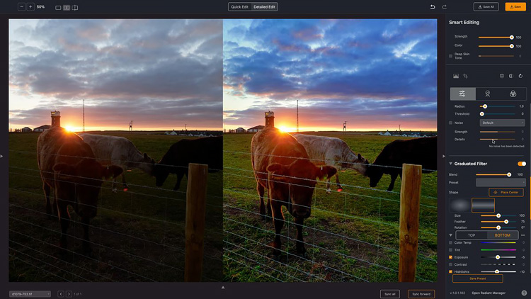Collapse the Graduated Filter section
531x299 pixels.
(x=450, y=164)
